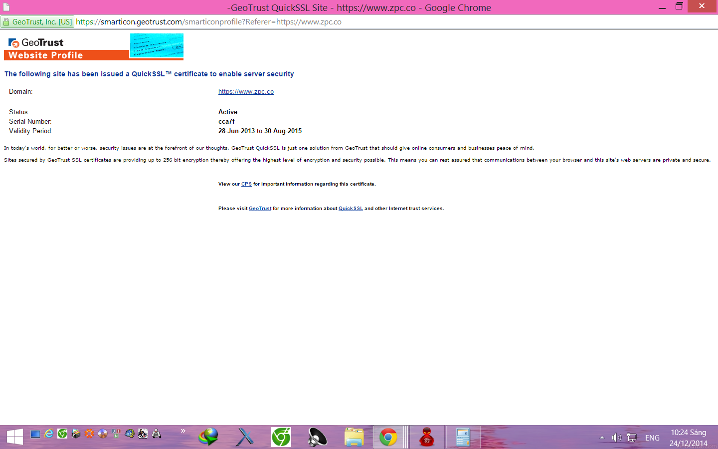Switch to Google Chrome in the taskbar
This screenshot has height=449, width=718.
click(x=388, y=437)
